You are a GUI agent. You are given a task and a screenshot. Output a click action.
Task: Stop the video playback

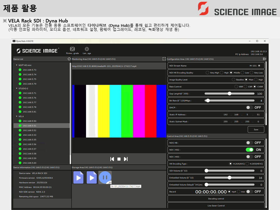(x=119, y=159)
